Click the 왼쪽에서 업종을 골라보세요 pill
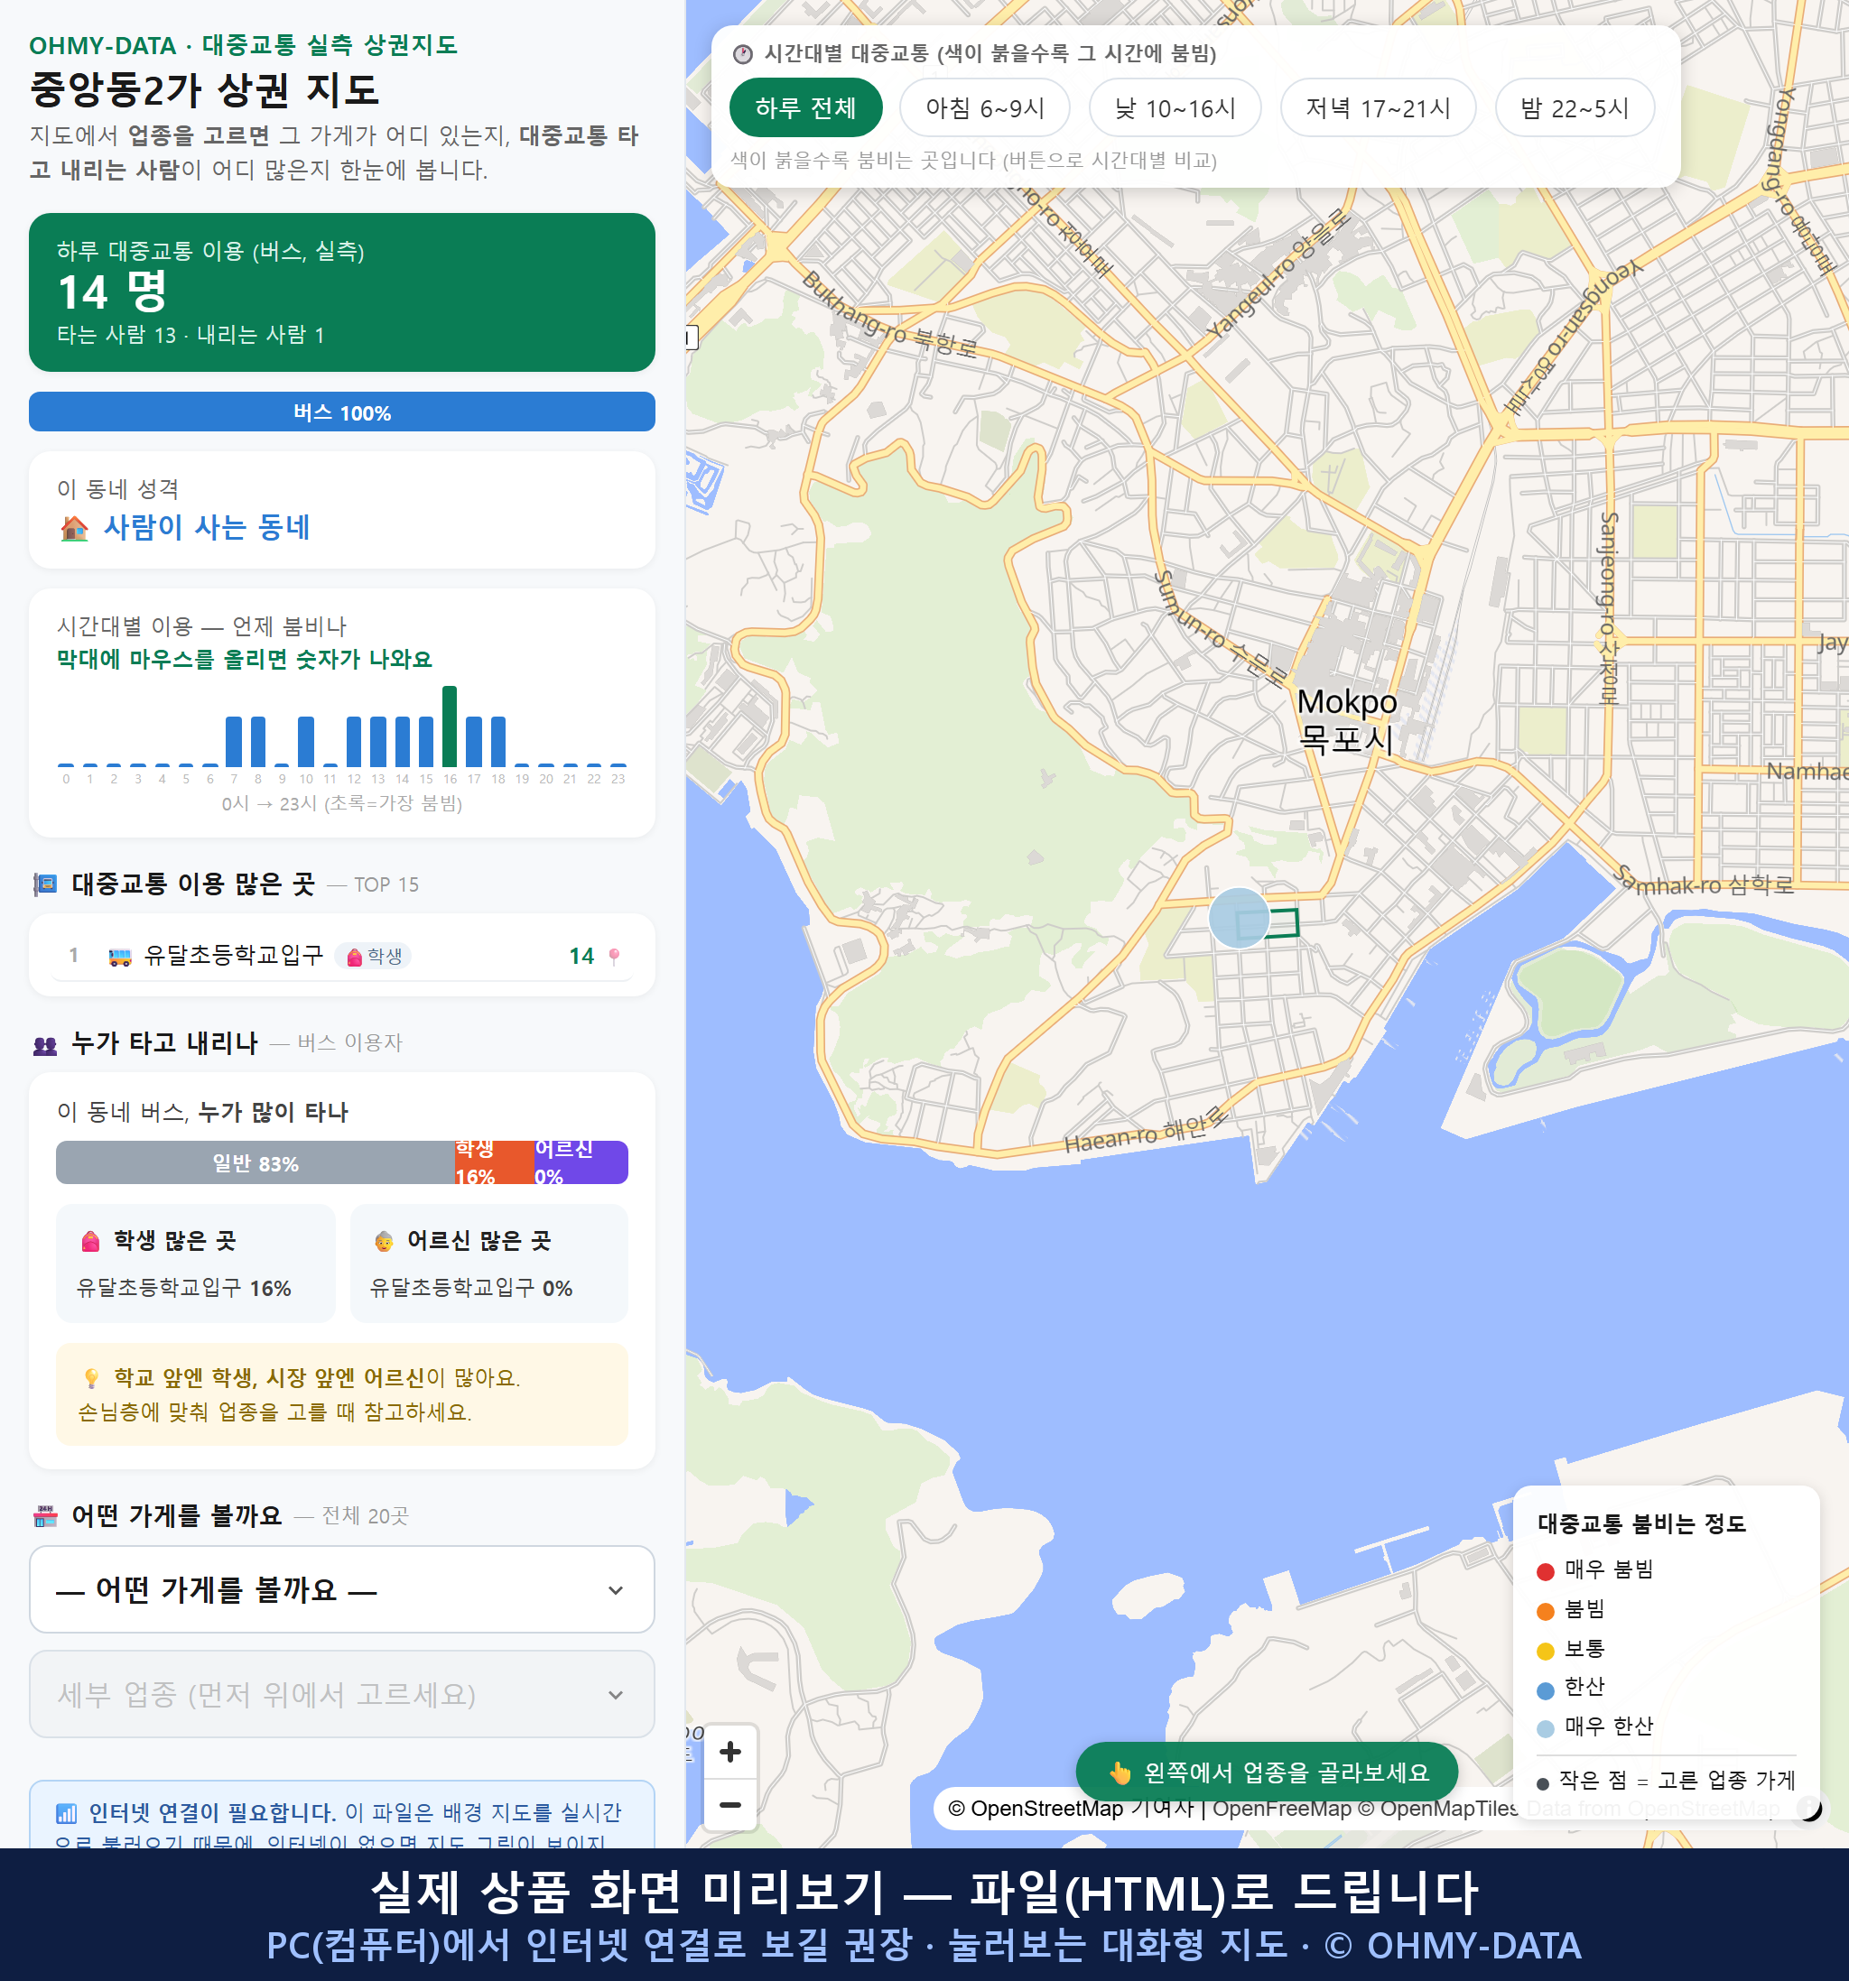1849x1981 pixels. 1267,1772
